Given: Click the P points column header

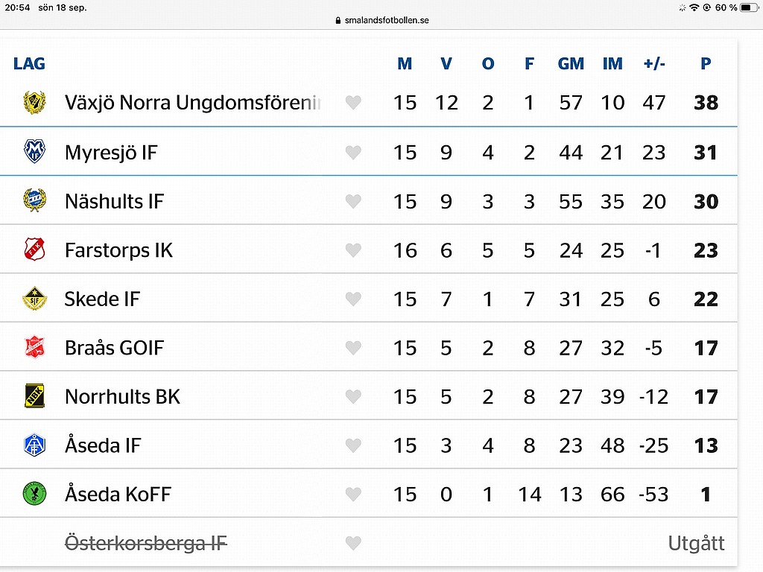Looking at the screenshot, I should [706, 64].
